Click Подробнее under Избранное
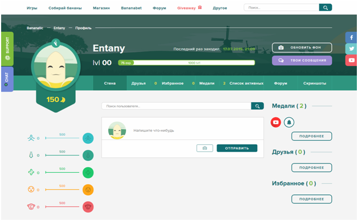 (x=312, y=199)
